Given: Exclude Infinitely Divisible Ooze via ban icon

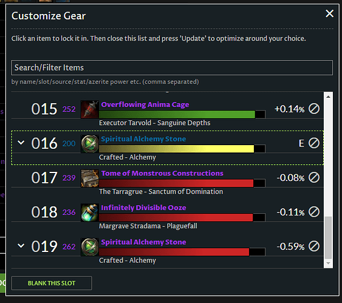Looking at the screenshot, I should point(314,212).
